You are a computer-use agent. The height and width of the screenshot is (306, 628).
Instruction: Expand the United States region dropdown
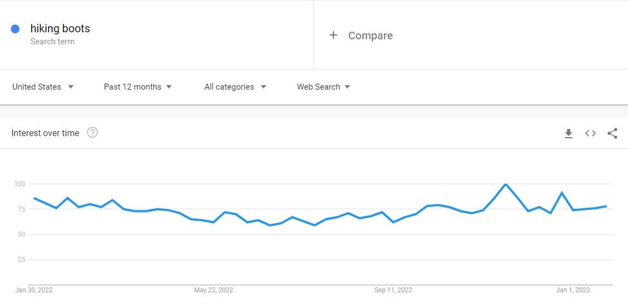click(x=43, y=87)
